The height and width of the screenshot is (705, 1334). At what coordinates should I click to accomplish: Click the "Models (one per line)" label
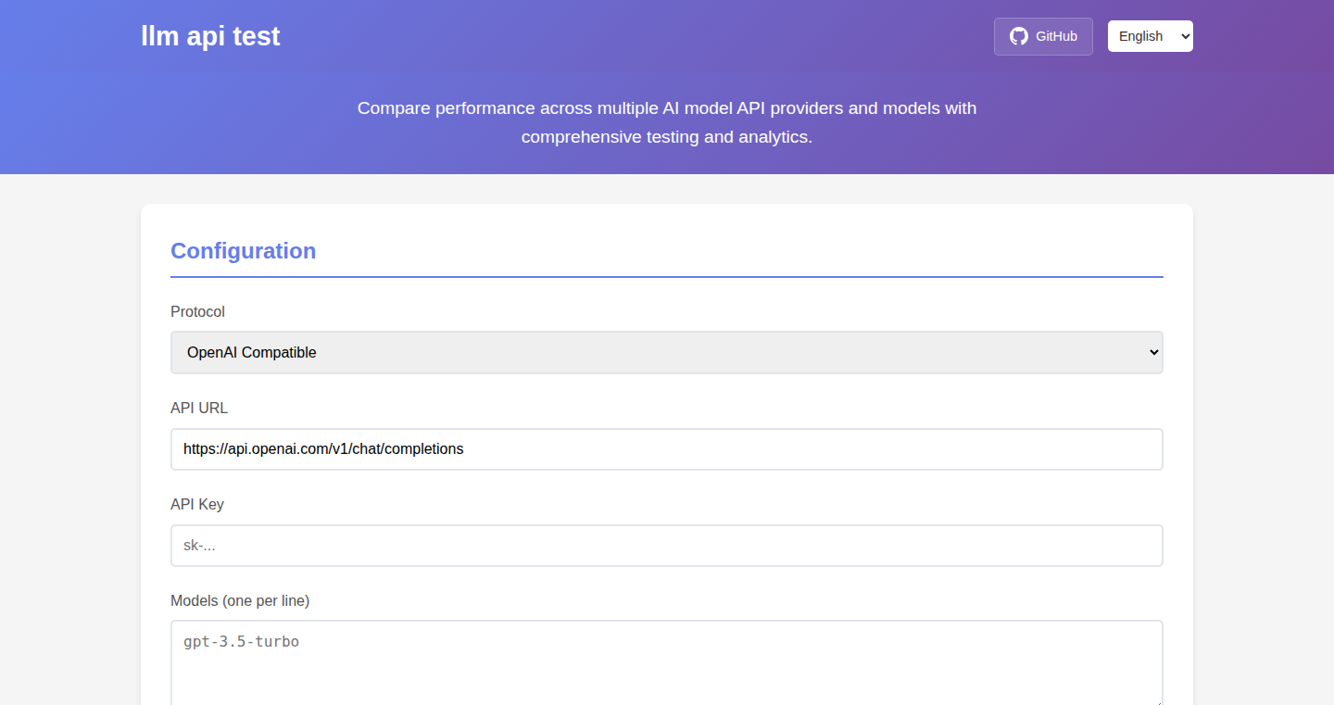(240, 600)
